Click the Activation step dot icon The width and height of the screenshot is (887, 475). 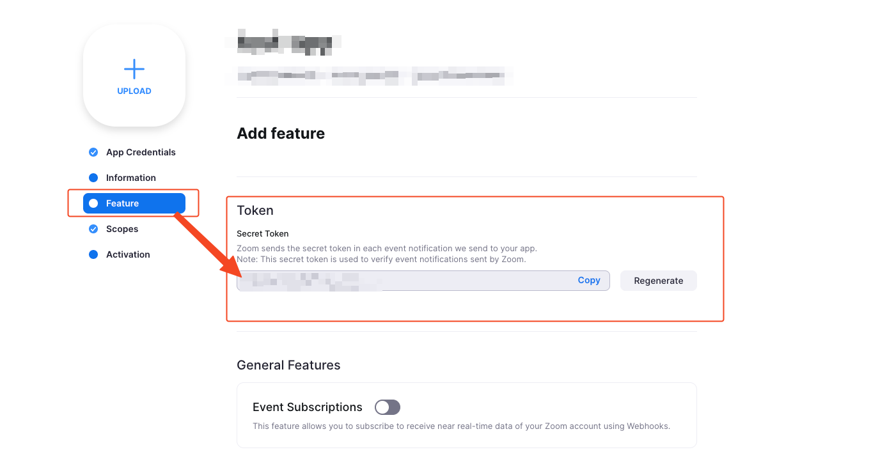click(93, 254)
